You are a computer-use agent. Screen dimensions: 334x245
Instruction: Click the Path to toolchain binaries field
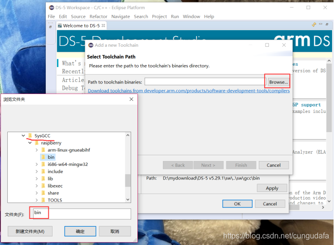(205, 82)
